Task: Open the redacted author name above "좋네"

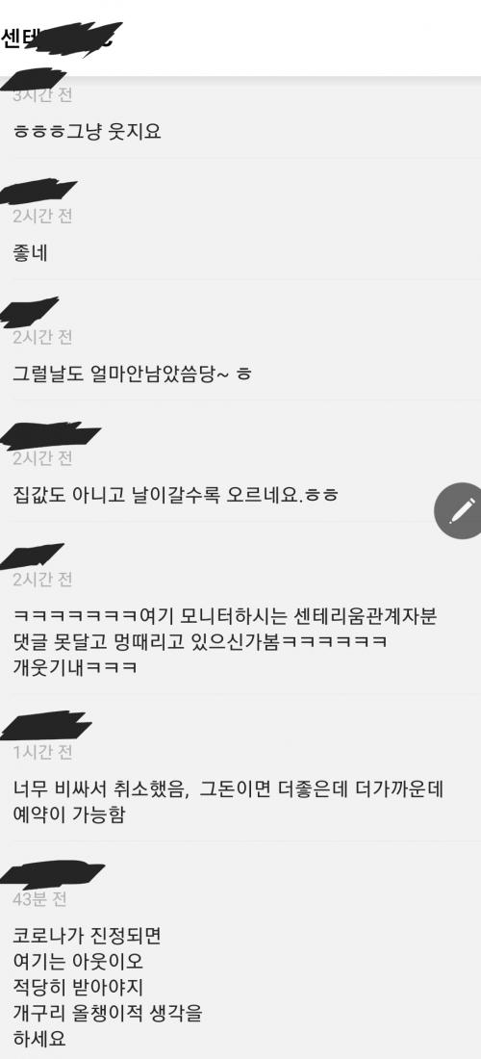Action: pos(38,192)
